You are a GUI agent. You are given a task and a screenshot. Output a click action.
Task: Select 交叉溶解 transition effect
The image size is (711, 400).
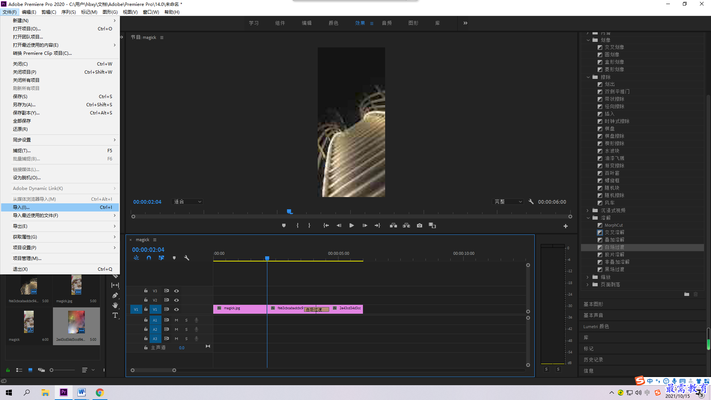614,233
